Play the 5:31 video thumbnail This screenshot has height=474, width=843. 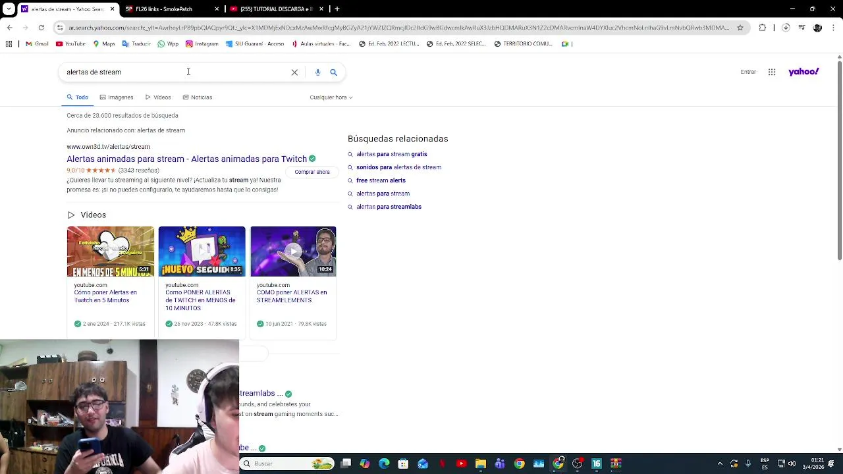coord(111,251)
